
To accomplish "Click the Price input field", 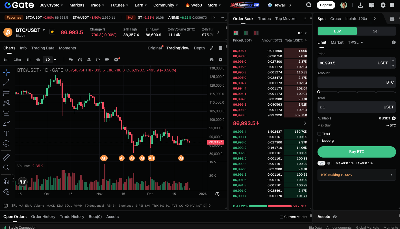I will [354, 63].
